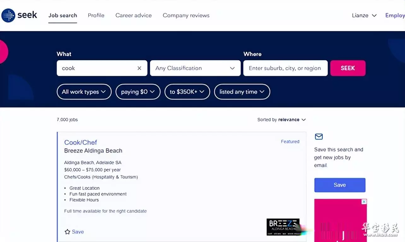Image resolution: width=405 pixels, height=242 pixels.
Task: Click Chefs/Cooks (Hospitality & Tourism) classification
Action: [101, 177]
